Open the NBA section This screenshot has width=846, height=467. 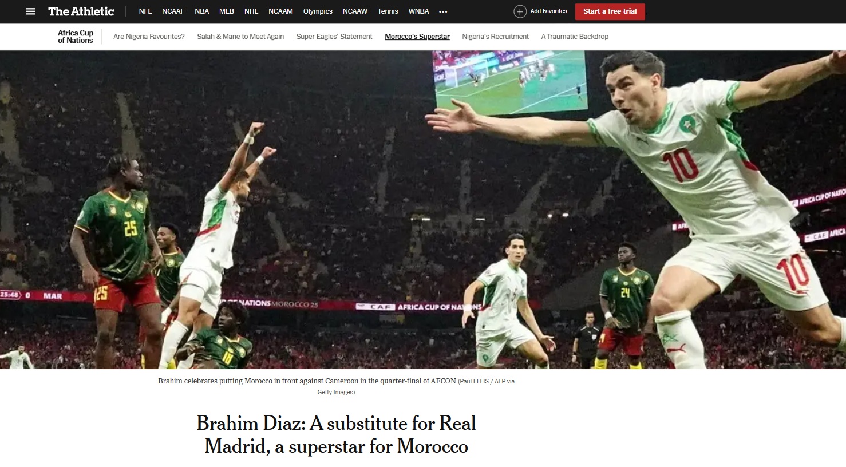point(201,11)
